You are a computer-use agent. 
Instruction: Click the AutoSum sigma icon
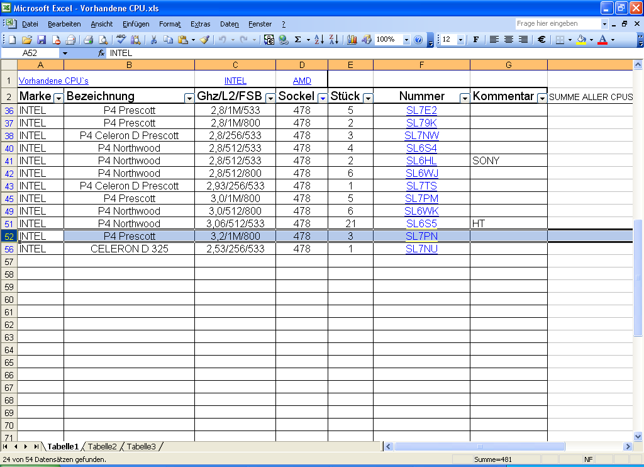pos(298,40)
